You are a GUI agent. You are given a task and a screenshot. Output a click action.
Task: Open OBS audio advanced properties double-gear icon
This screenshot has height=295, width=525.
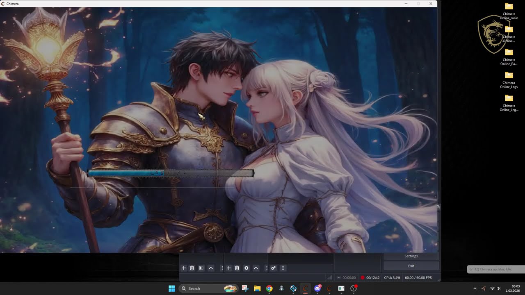(x=273, y=268)
